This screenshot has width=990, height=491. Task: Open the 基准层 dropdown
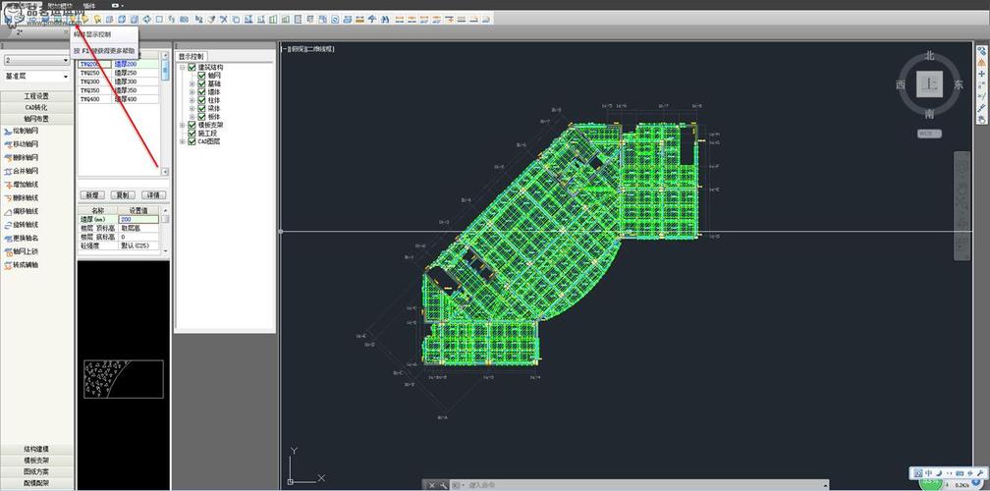click(x=36, y=77)
